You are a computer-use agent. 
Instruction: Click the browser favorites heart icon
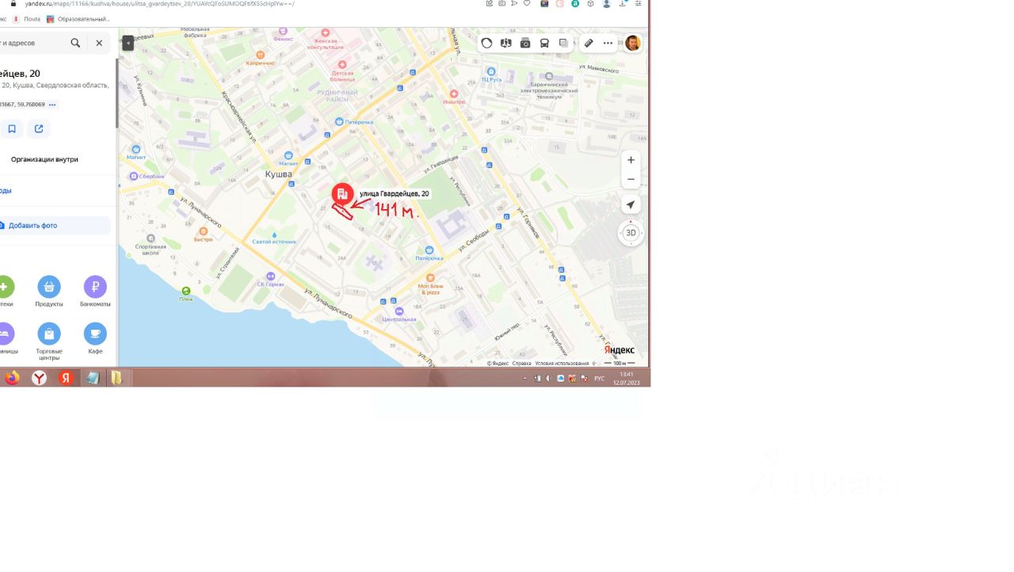pyautogui.click(x=527, y=4)
